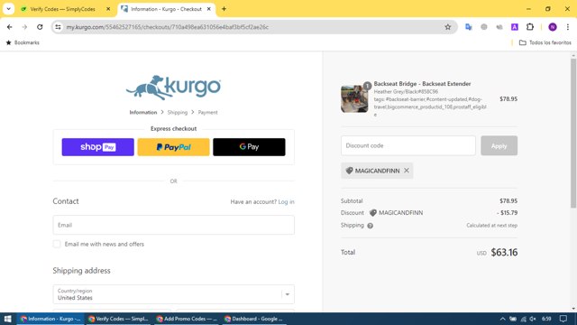Enable Email me with news and offers
The height and width of the screenshot is (325, 577).
(x=57, y=244)
